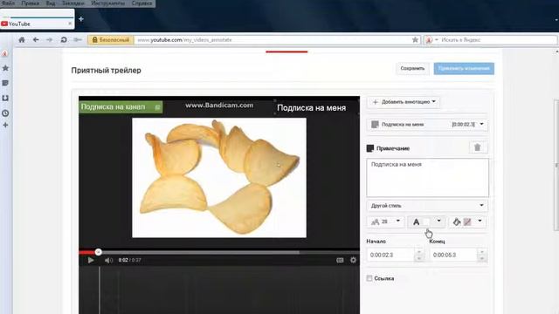The width and height of the screenshot is (559, 314).
Task: Close the YouTube tab
Action: (x=70, y=24)
